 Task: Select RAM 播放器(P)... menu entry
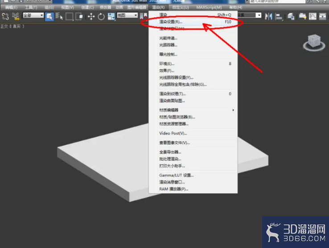193,189
